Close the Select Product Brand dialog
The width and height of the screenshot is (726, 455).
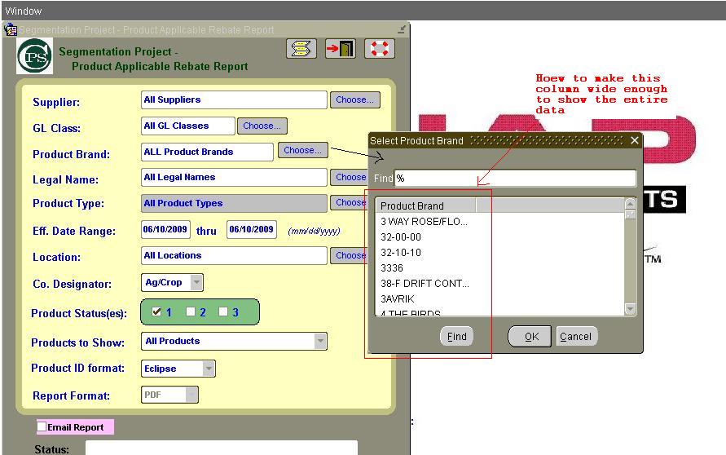pyautogui.click(x=635, y=140)
